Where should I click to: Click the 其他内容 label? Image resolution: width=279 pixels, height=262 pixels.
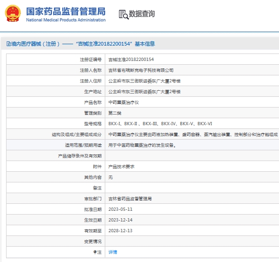click(x=93, y=177)
